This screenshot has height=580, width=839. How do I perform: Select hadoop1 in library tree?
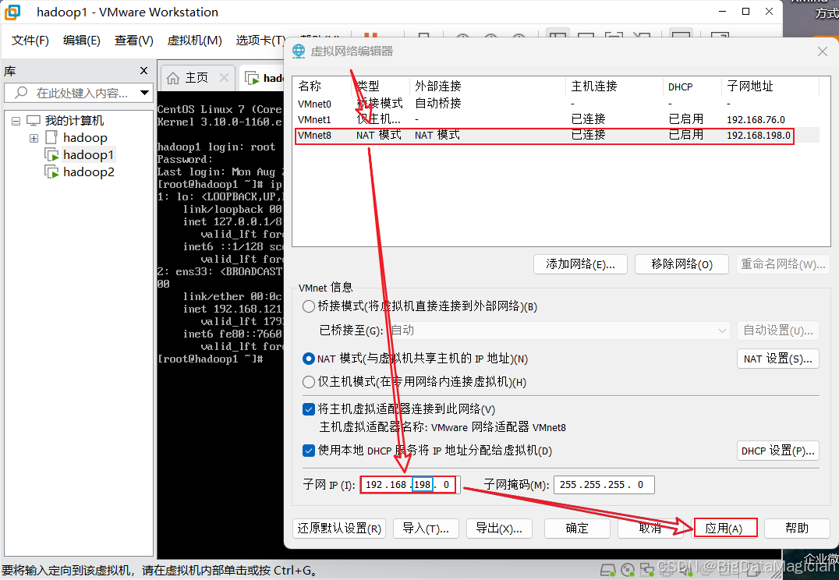coord(88,155)
